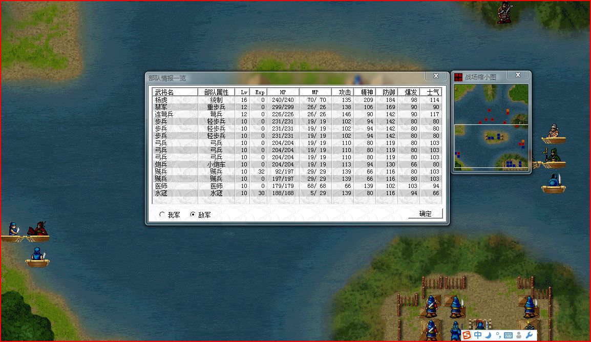Click the 部队情报一览 dialog title
The height and width of the screenshot is (342, 591).
(167, 78)
